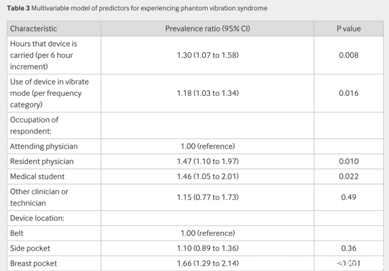Click the Prevalence ratio (95% CI) header
The height and width of the screenshot is (271, 389).
(207, 29)
